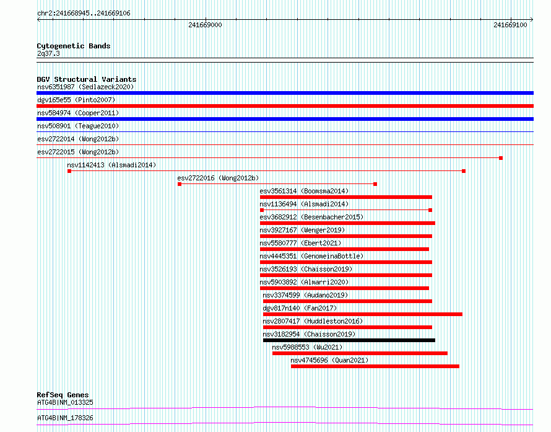Open dgv817n140 (Fan2017) label
Screen dimensions: 551x432
(x=300, y=308)
